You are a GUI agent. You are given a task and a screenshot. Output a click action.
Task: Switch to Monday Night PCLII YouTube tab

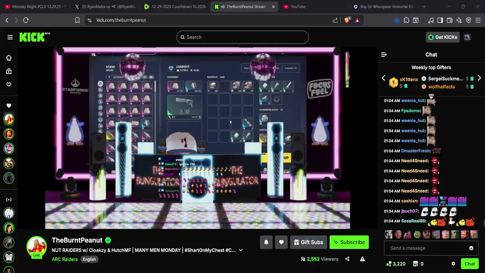(x=35, y=6)
